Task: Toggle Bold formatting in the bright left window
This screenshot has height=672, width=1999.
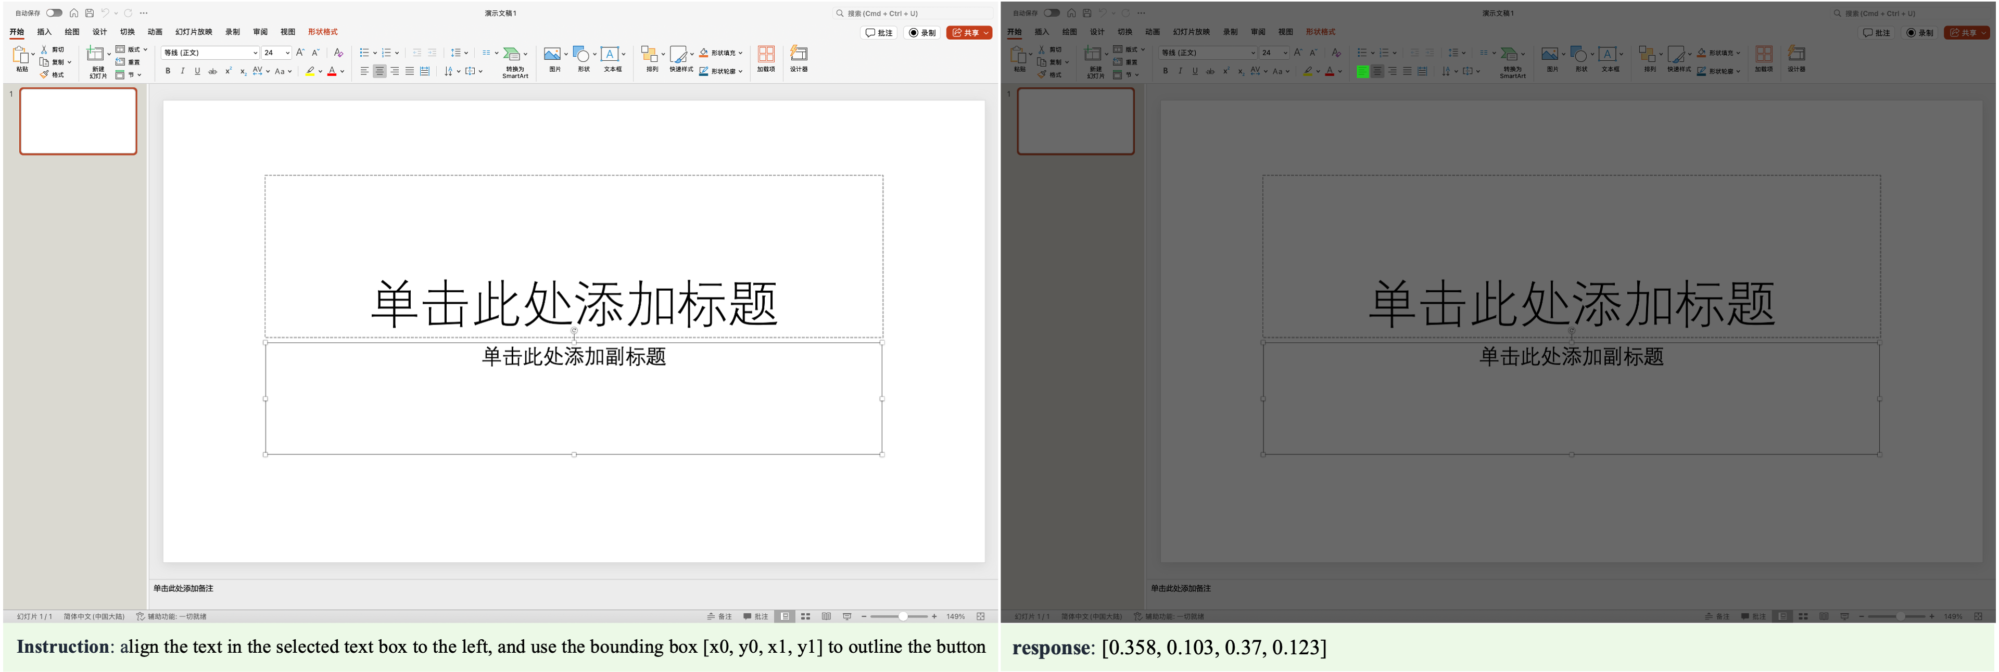Action: pos(168,71)
